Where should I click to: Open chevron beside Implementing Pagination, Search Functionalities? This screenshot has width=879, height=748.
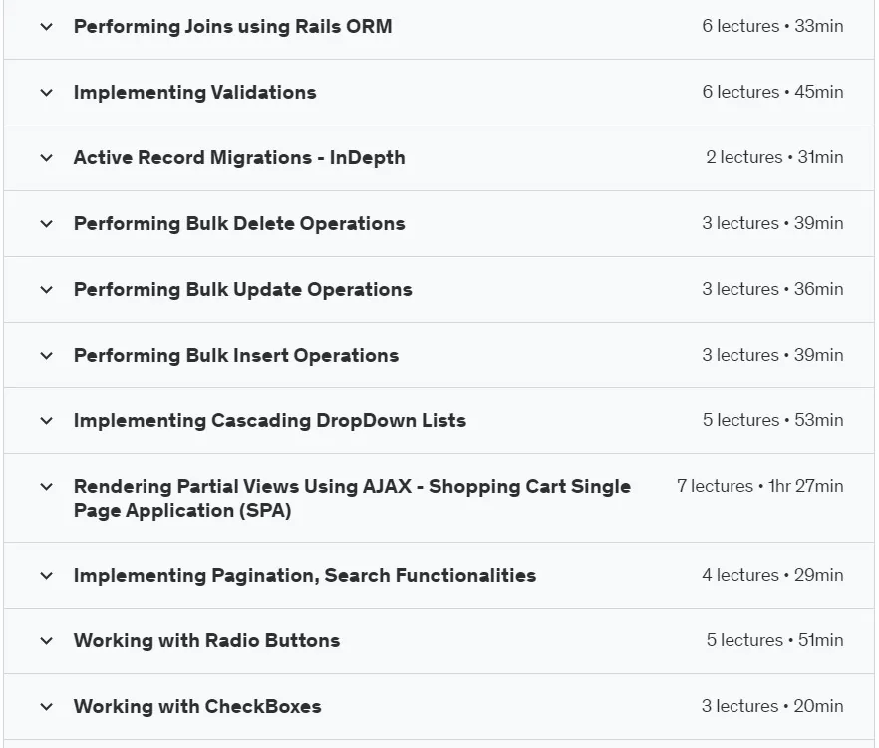click(x=47, y=576)
